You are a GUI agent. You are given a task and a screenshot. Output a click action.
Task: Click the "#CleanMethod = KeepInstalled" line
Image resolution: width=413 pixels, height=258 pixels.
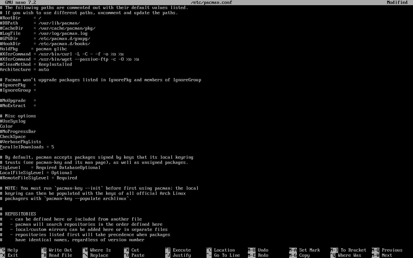36,64
